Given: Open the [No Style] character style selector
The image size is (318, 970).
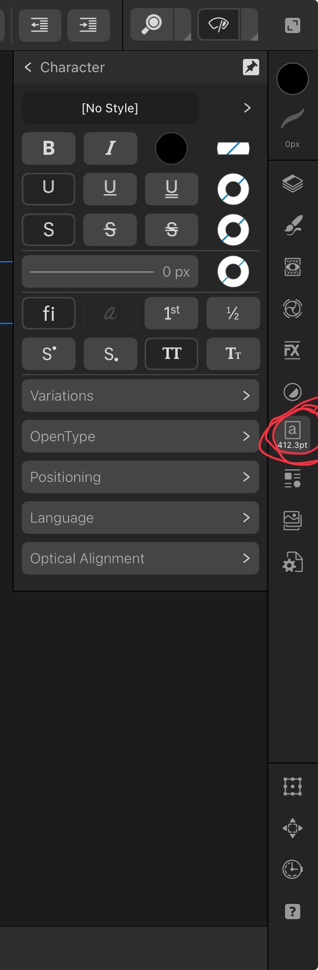Looking at the screenshot, I should 110,108.
